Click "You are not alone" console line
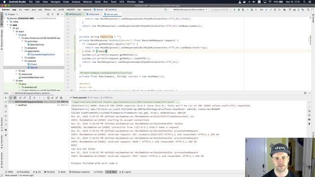Screen dimensions: 315x177 [x=83, y=149]
